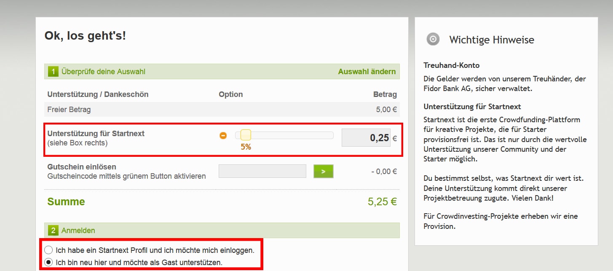Image resolution: width=613 pixels, height=271 pixels.
Task: Select the Startnext Profil login radio option
Action: click(49, 250)
